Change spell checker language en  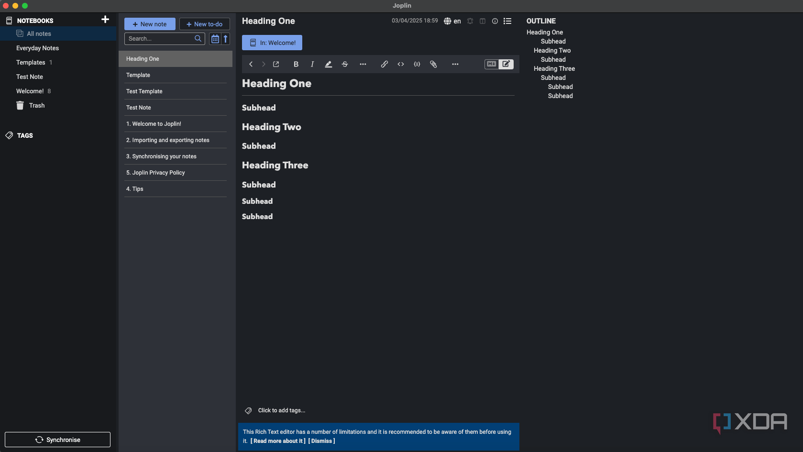452,21
